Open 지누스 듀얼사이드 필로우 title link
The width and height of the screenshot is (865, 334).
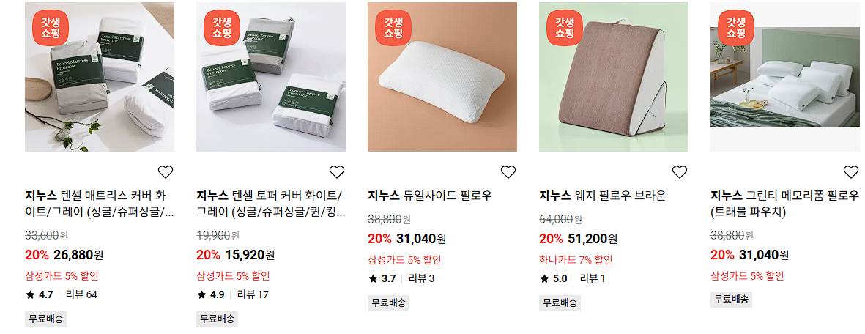pos(430,196)
